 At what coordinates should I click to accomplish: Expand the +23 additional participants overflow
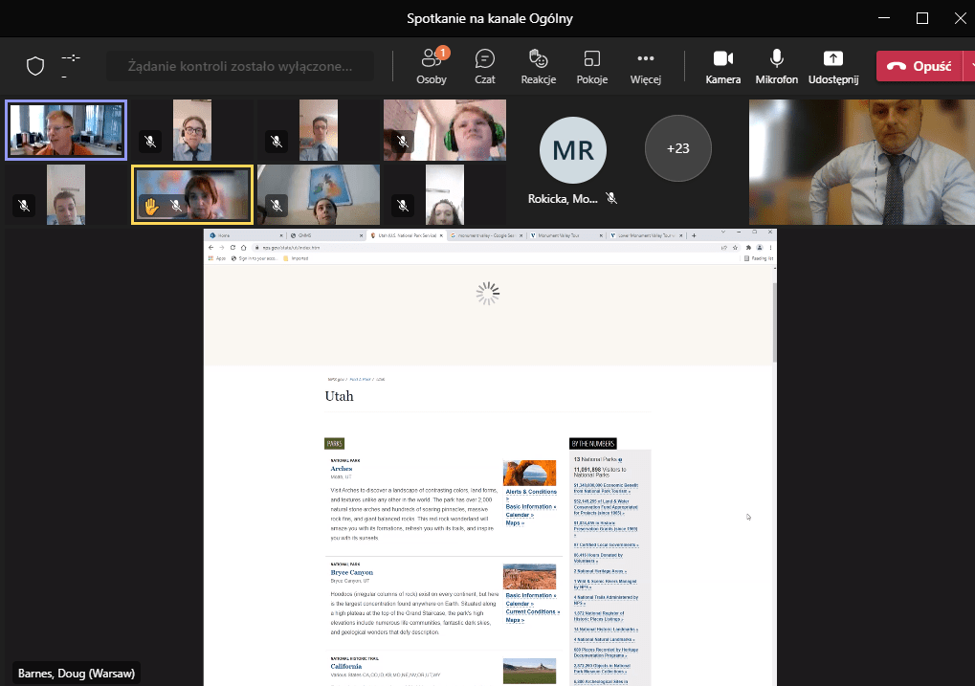(x=677, y=148)
